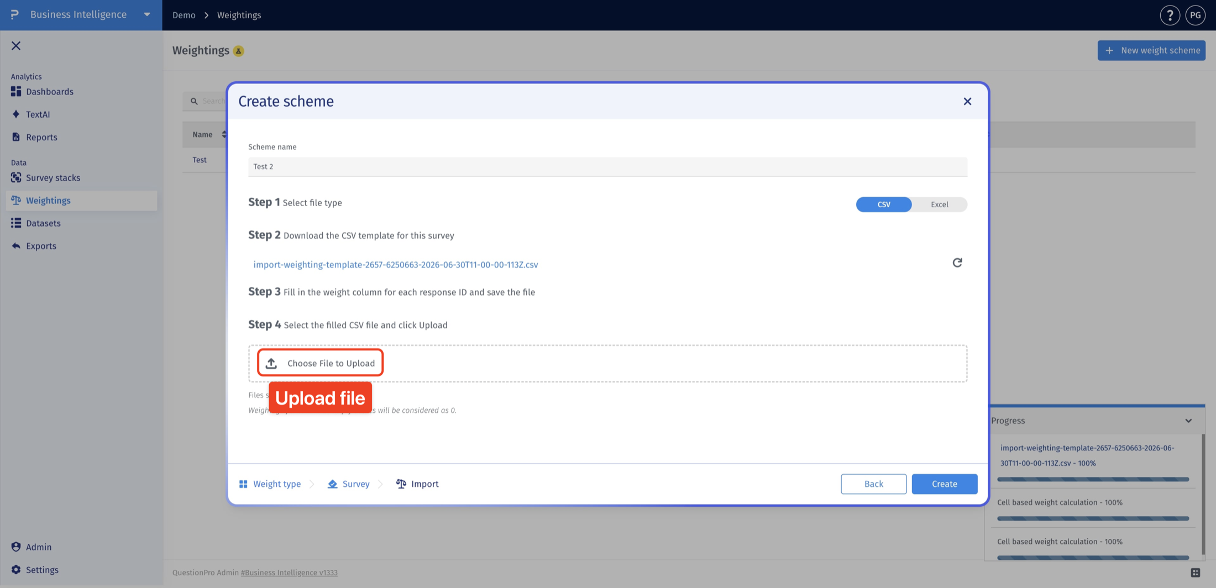Select the Import step
This screenshot has height=588, width=1216.
point(417,484)
